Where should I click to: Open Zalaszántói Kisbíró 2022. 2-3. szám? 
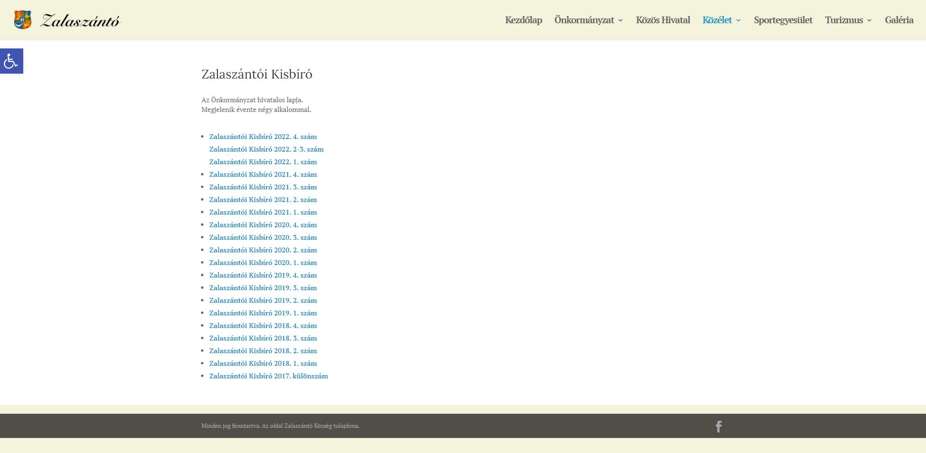click(266, 149)
